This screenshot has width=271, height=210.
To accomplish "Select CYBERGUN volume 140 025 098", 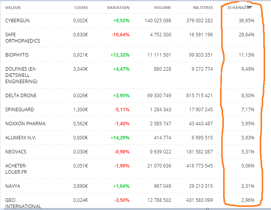I will (x=158, y=21).
